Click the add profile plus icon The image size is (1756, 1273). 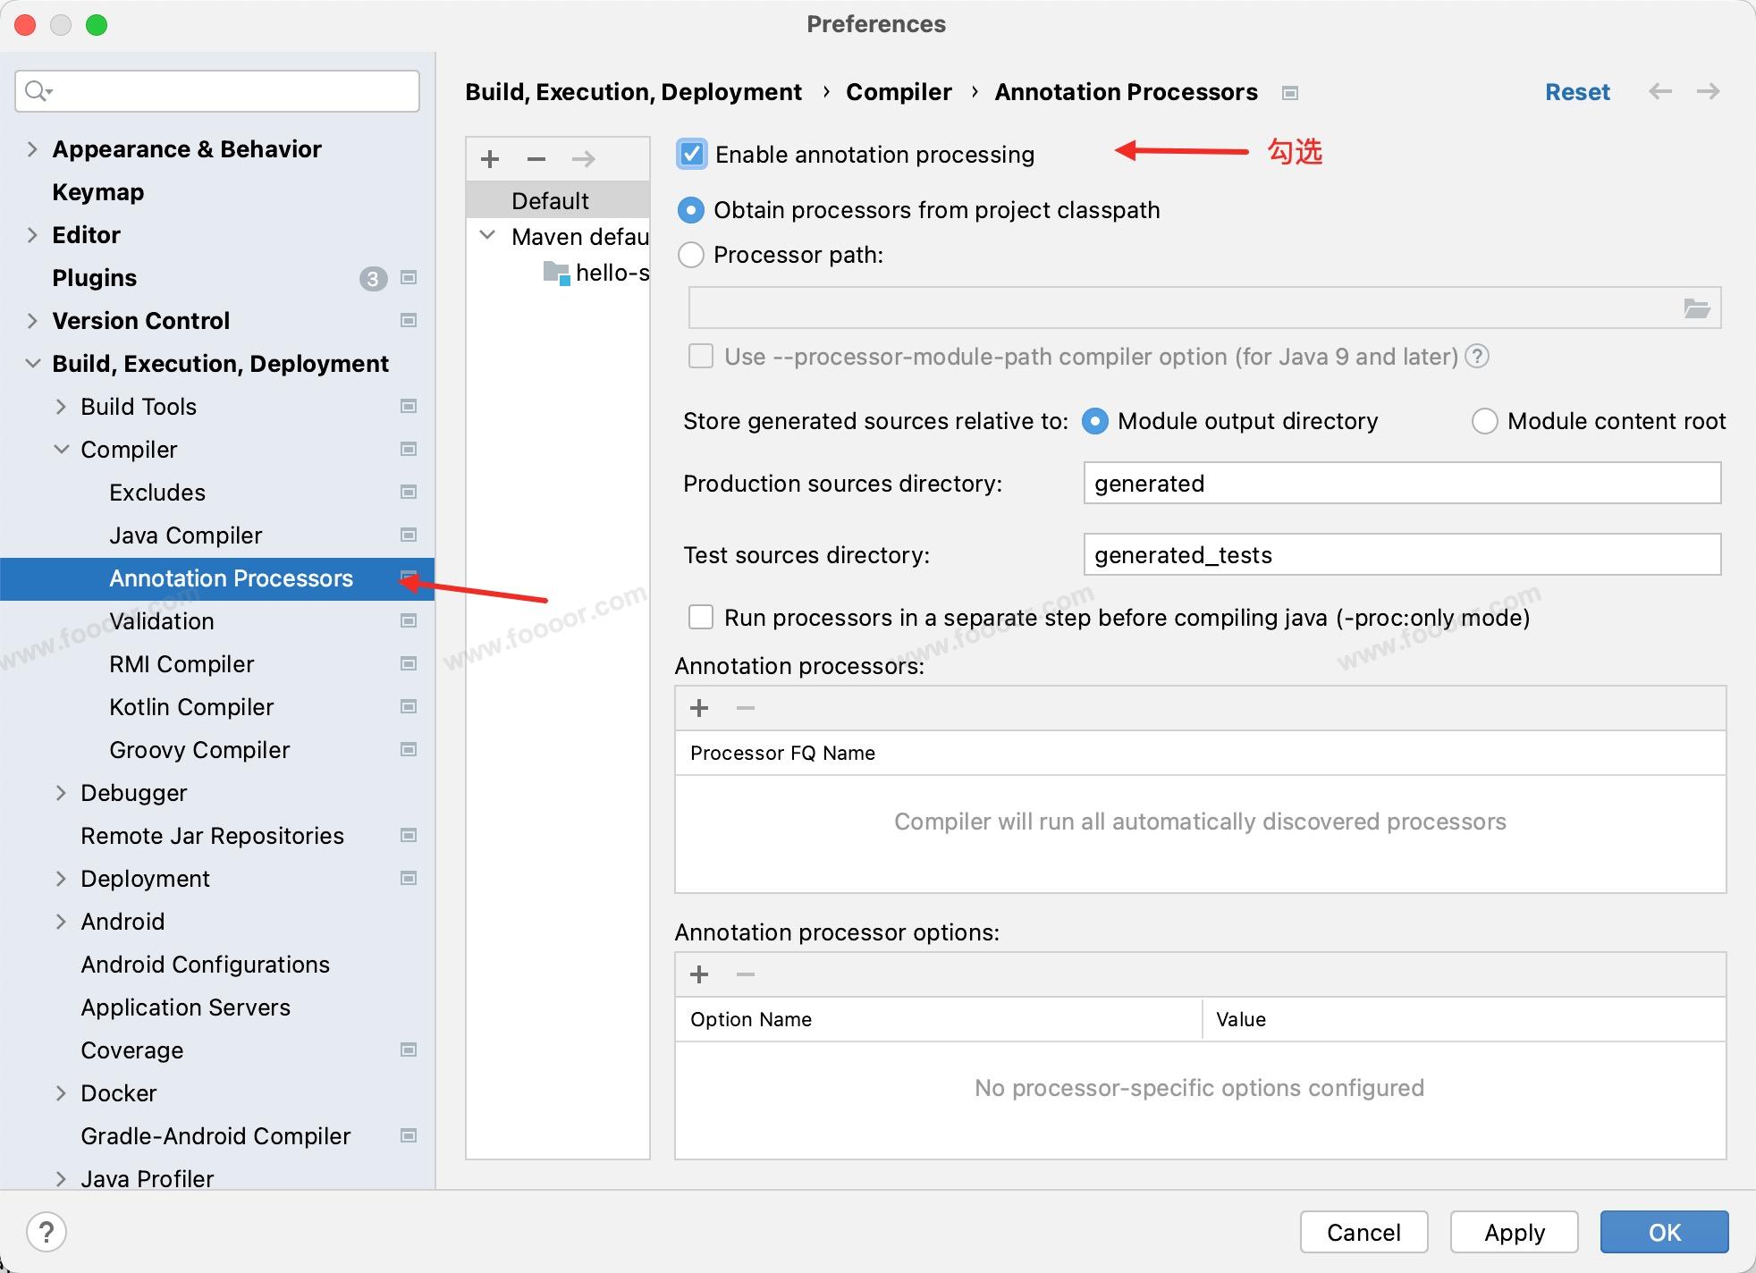pos(490,159)
